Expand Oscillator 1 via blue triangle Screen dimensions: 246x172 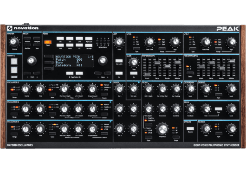111,82
